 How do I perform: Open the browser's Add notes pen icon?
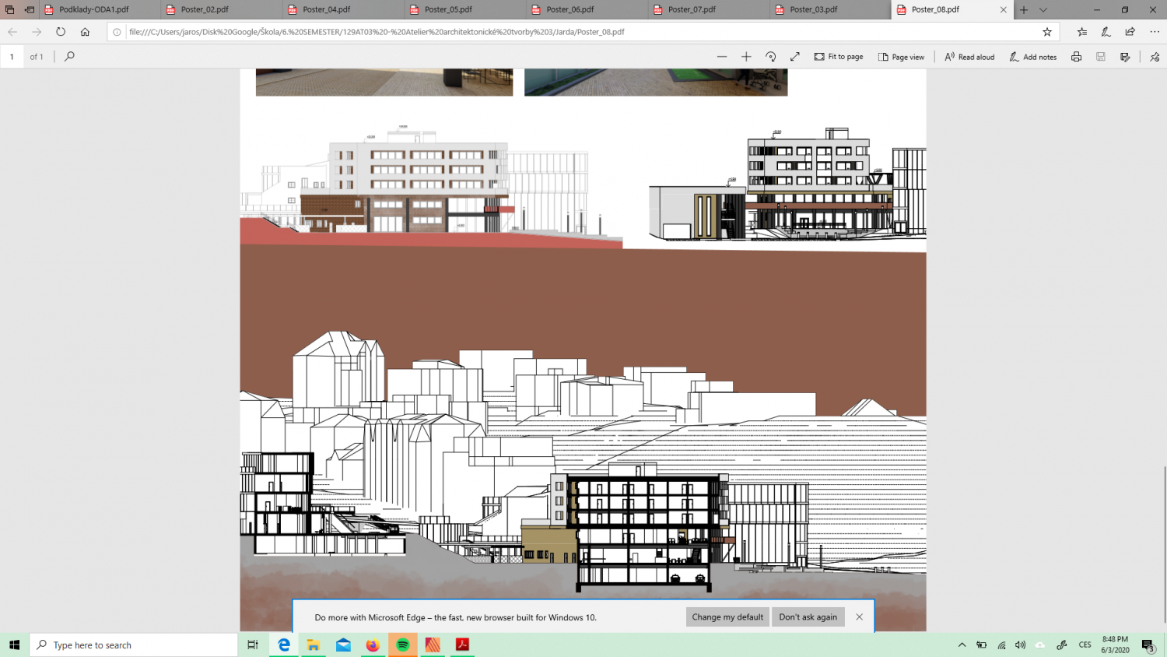pyautogui.click(x=1106, y=32)
